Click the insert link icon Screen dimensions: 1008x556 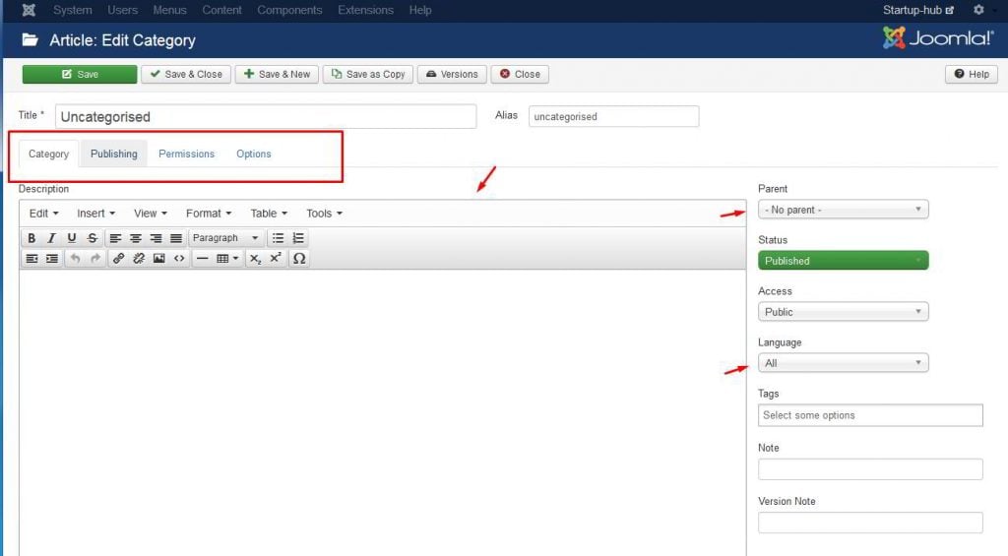point(118,259)
